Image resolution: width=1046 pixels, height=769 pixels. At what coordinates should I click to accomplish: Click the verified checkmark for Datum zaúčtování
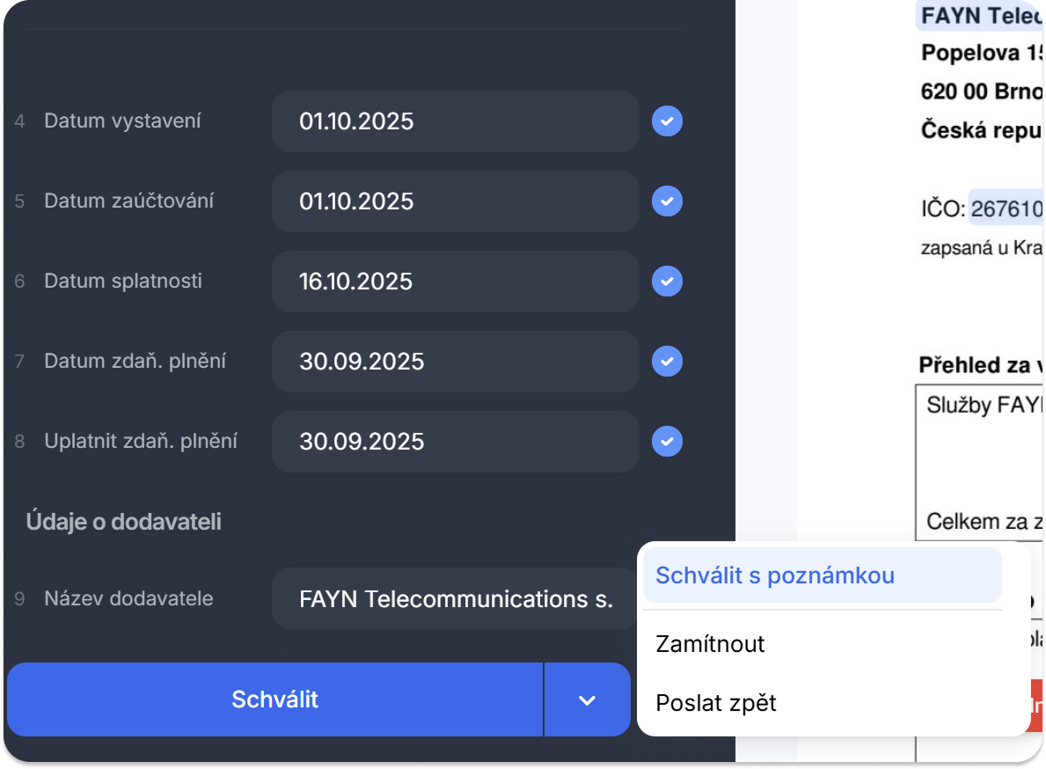[x=667, y=201]
